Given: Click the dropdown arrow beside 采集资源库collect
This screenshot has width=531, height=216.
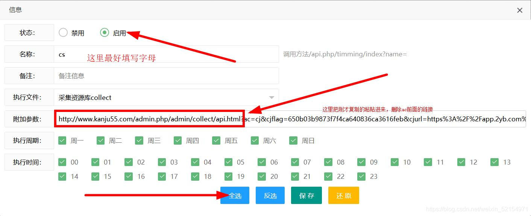Looking at the screenshot, I should point(272,98).
